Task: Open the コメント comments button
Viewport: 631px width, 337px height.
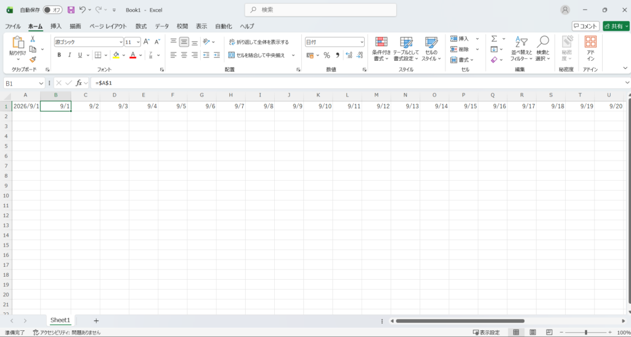Action: click(586, 26)
